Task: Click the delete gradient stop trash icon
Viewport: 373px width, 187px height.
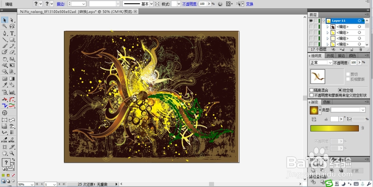Action: pyautogui.click(x=363, y=128)
